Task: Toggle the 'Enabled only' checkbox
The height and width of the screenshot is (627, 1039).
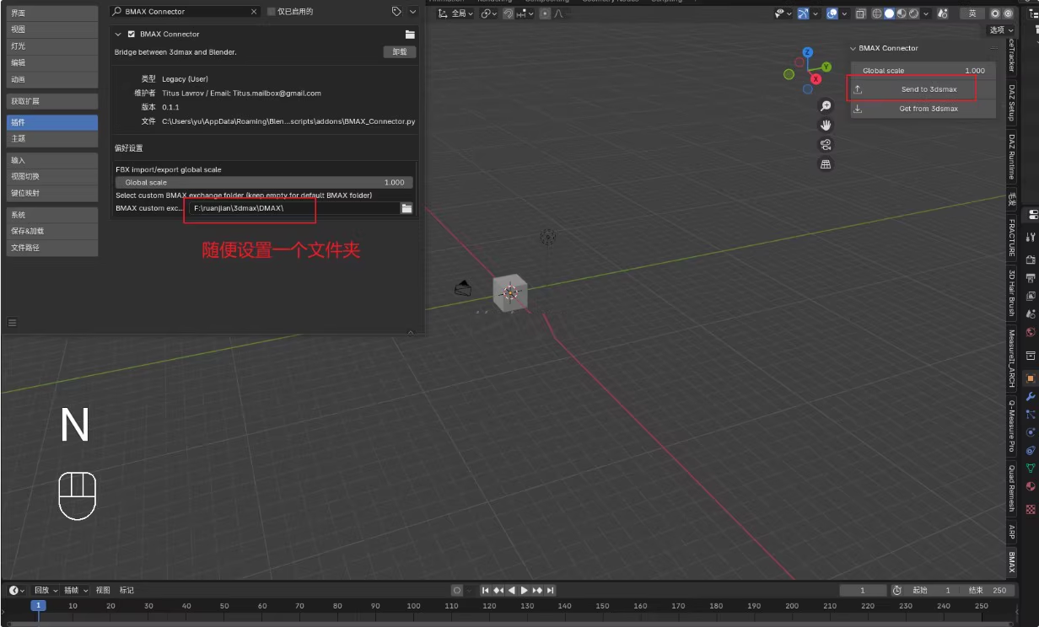Action: tap(271, 12)
